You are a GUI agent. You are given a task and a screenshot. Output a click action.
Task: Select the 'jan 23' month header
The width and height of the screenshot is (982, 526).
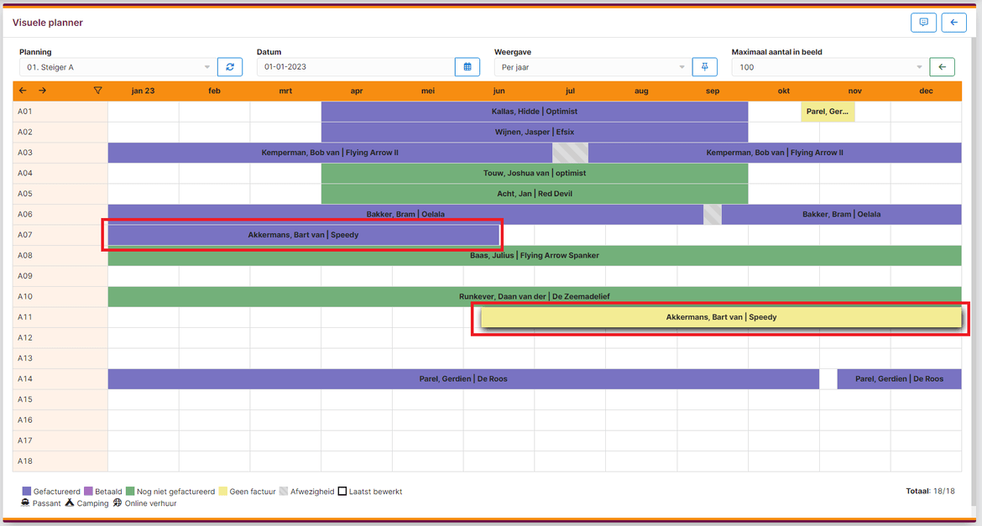pyautogui.click(x=144, y=91)
